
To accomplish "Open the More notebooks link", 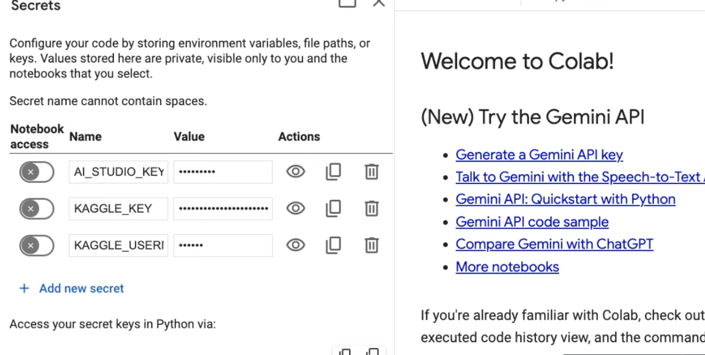I will click(x=507, y=267).
